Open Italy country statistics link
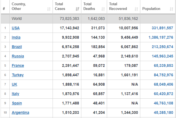Image resolution: width=176 pixels, height=118 pixels. pos(15,94)
